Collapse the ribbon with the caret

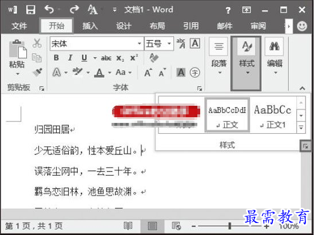click(303, 88)
